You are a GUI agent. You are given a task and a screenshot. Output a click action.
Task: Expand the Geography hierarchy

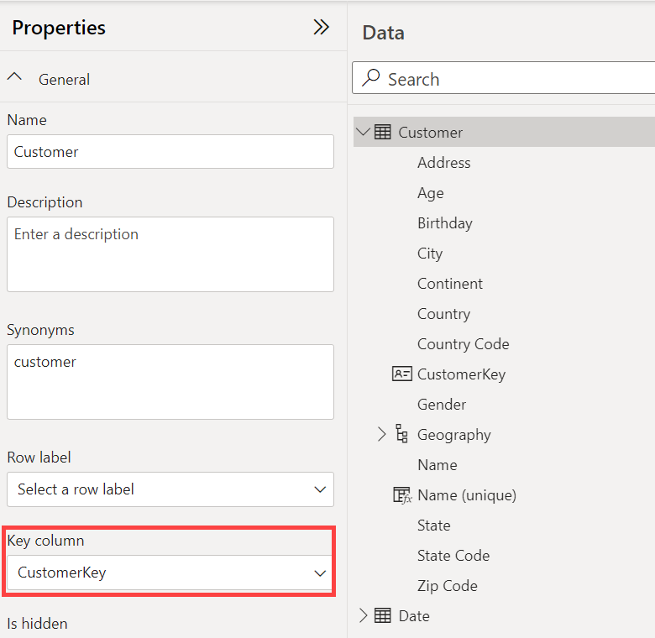[x=381, y=434]
